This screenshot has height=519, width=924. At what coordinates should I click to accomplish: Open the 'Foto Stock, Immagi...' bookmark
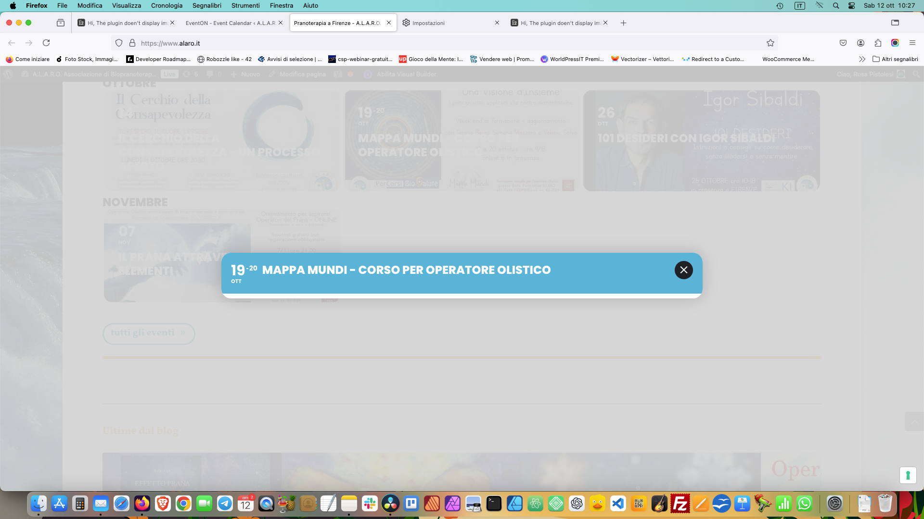(x=87, y=59)
